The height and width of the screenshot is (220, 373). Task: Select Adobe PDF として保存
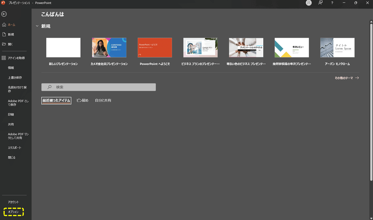coord(18,103)
